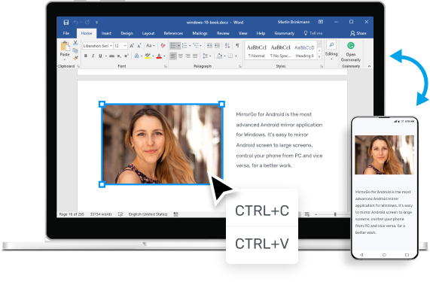This screenshot has width=430, height=282.
Task: Open the Borders dropdown arrow
Action: [236, 56]
